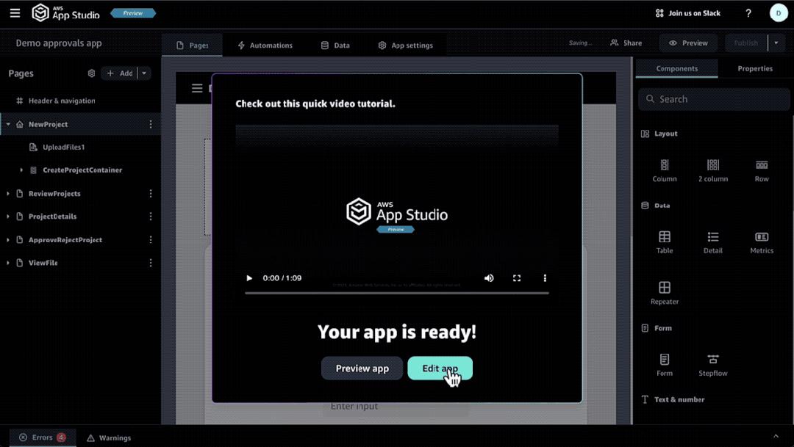Select the Metrics component
The image size is (794, 447).
(x=762, y=242)
